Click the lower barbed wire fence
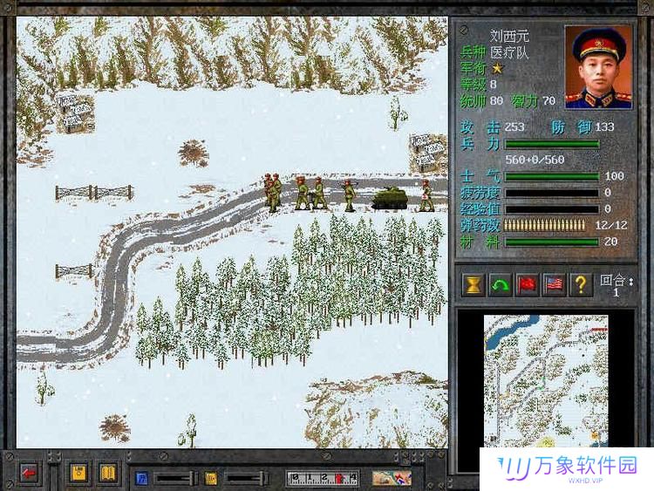The image size is (654, 491). [x=74, y=270]
